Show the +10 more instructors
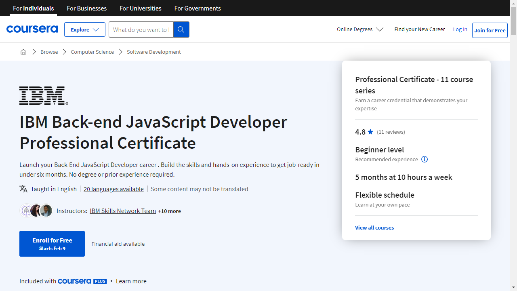 coord(170,211)
